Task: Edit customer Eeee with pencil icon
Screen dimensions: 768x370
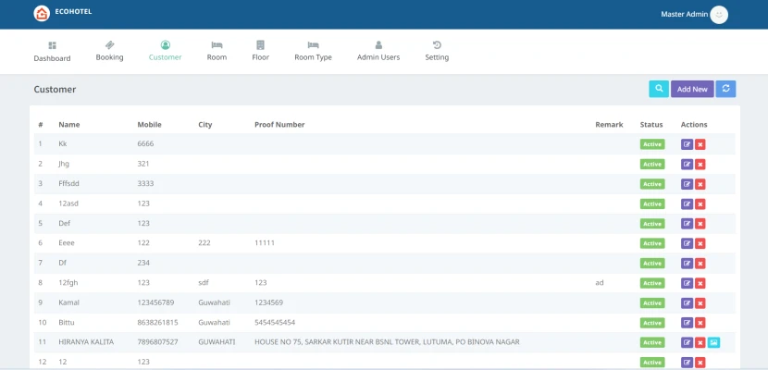Action: (x=687, y=243)
